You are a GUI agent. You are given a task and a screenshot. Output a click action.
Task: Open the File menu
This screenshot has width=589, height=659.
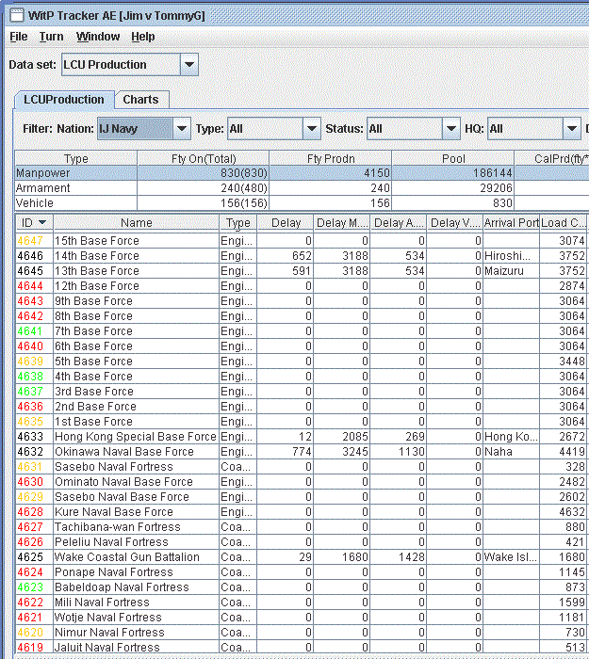[19, 37]
